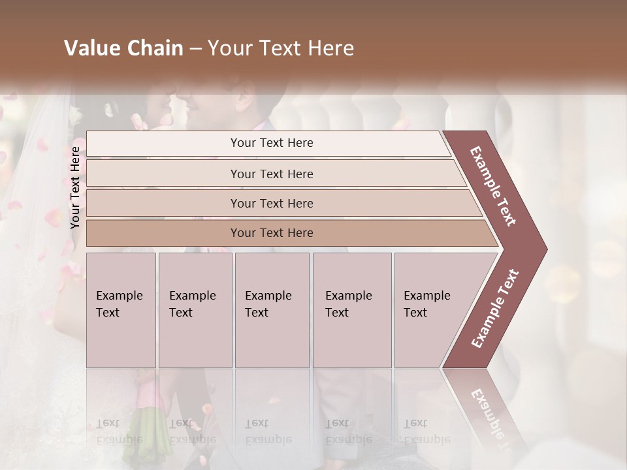This screenshot has width=627, height=470.
Task: Select the lower chevron arm 'Example Text'
Action: pos(495,308)
